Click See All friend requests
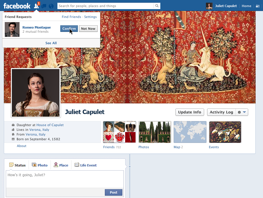Viewport: 263px width, 198px height. click(51, 43)
